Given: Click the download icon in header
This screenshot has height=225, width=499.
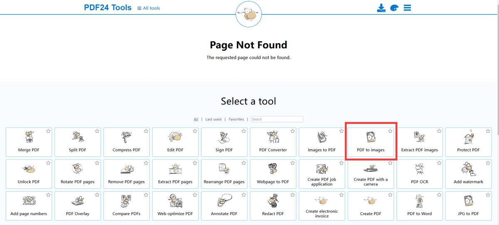Looking at the screenshot, I should [381, 8].
